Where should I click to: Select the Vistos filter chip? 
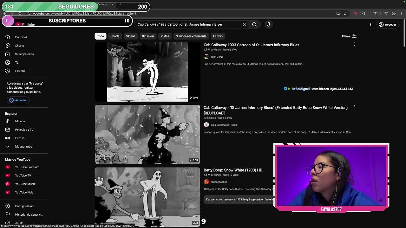click(165, 36)
